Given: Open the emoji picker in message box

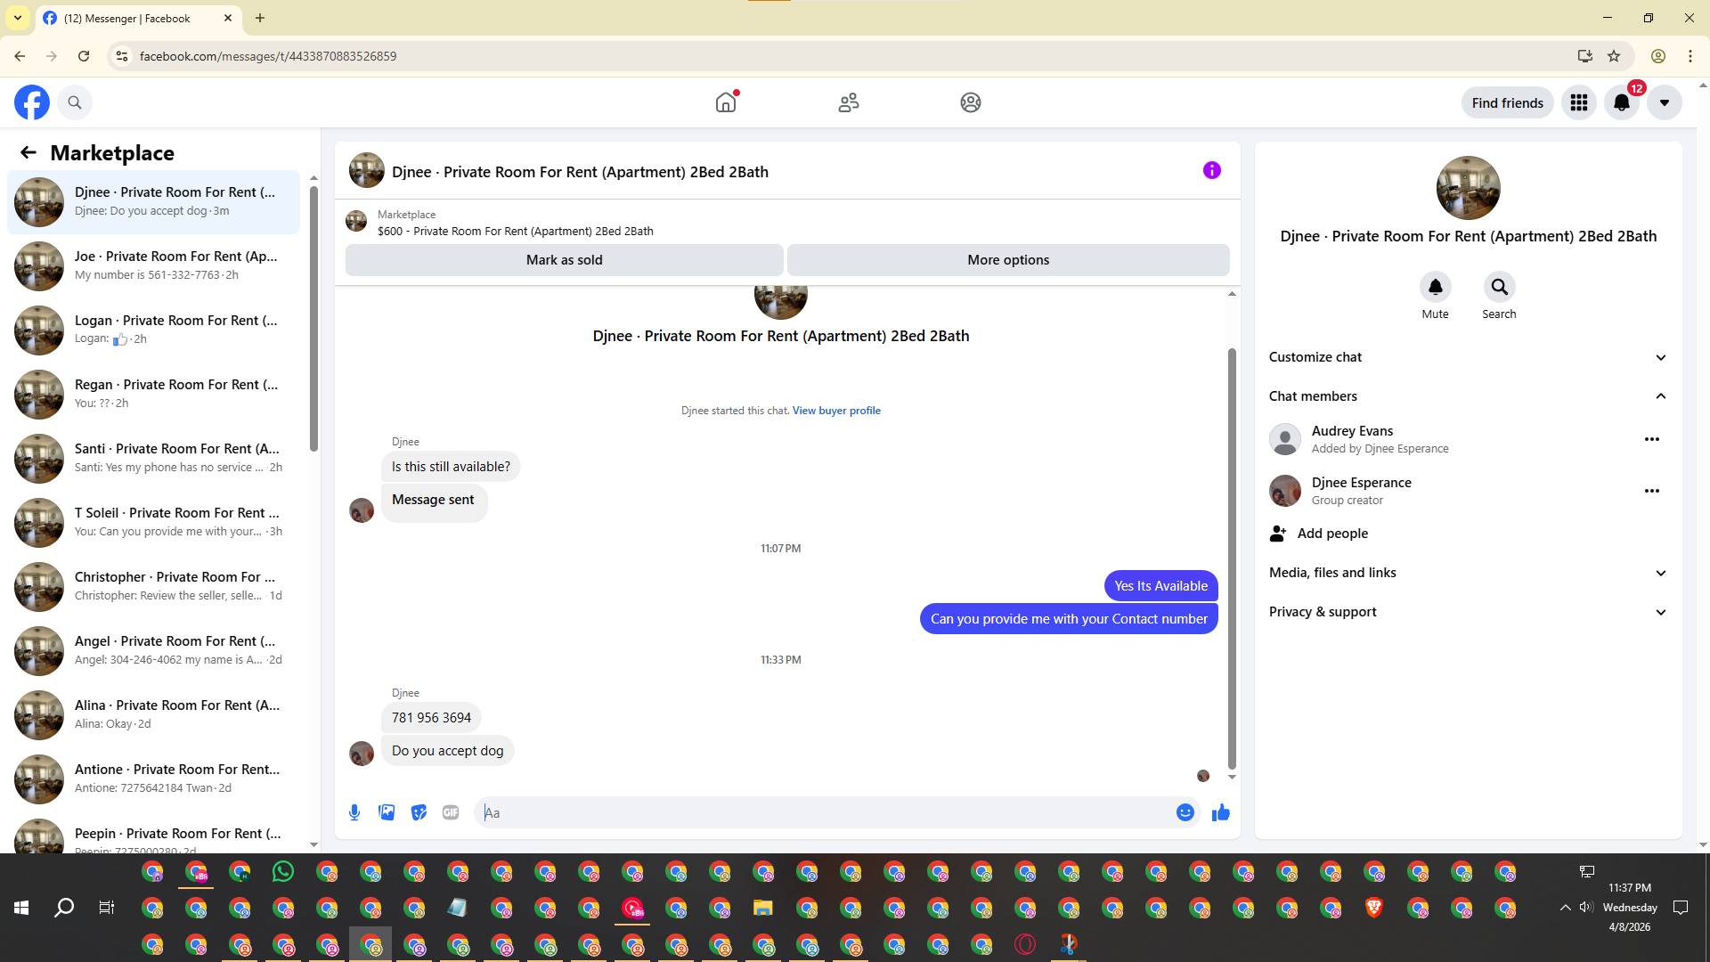Looking at the screenshot, I should point(1185,812).
